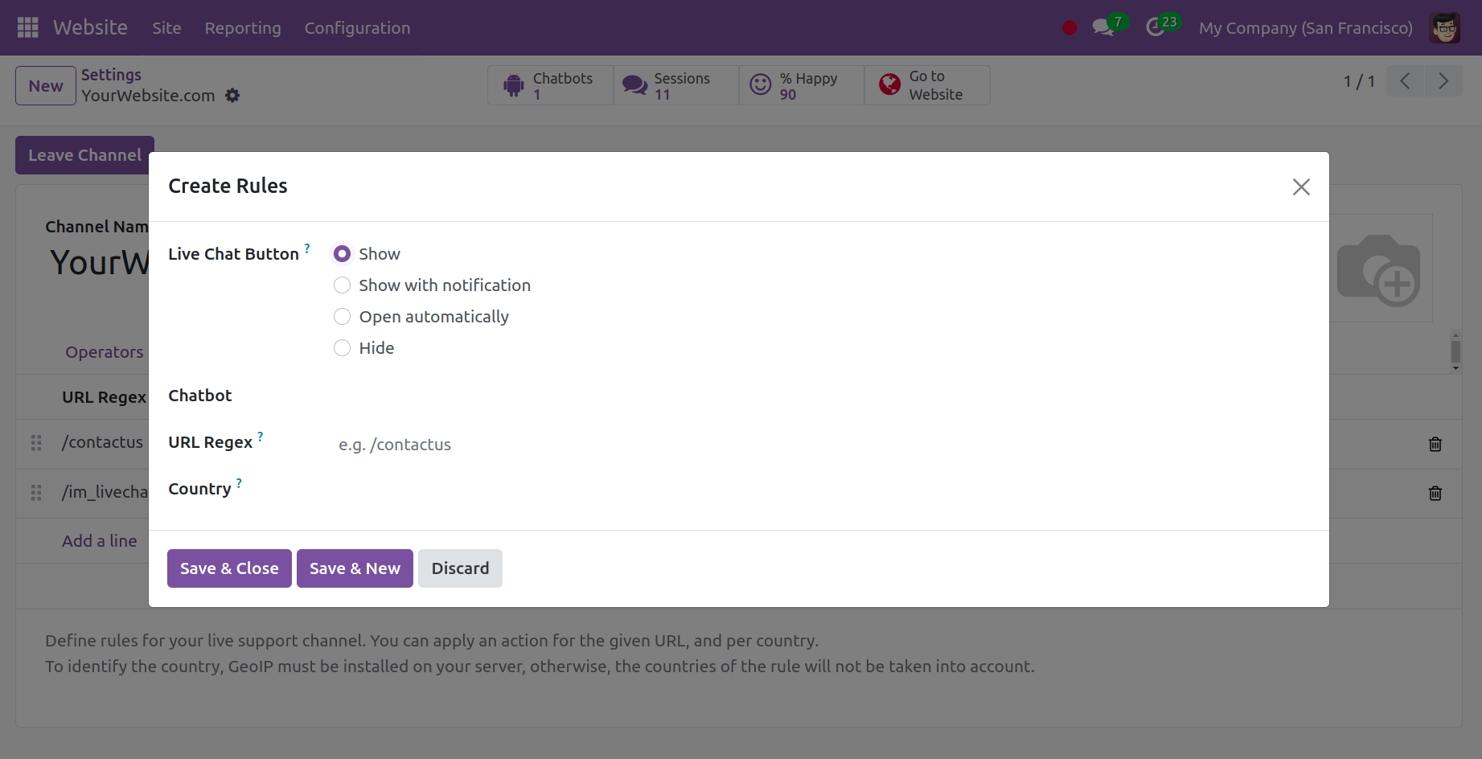Viewport: 1482px width, 759px height.
Task: Open the apps grid menu icon
Action: (x=27, y=27)
